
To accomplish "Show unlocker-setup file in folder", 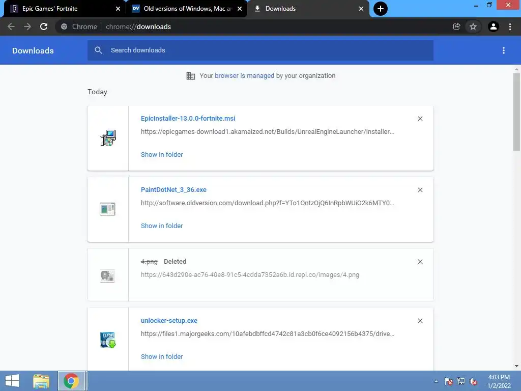I will pos(162,357).
